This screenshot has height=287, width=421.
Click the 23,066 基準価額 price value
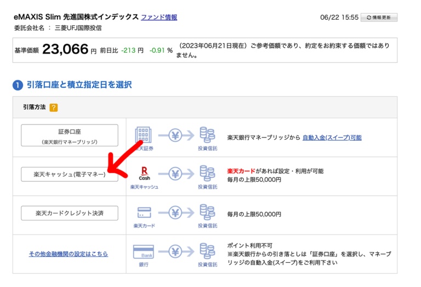pyautogui.click(x=65, y=50)
